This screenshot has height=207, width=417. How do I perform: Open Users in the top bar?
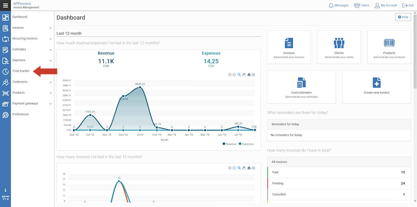361,5
